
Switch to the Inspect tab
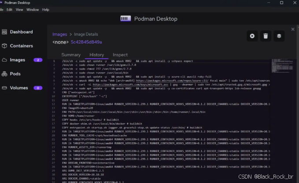coord(120,55)
